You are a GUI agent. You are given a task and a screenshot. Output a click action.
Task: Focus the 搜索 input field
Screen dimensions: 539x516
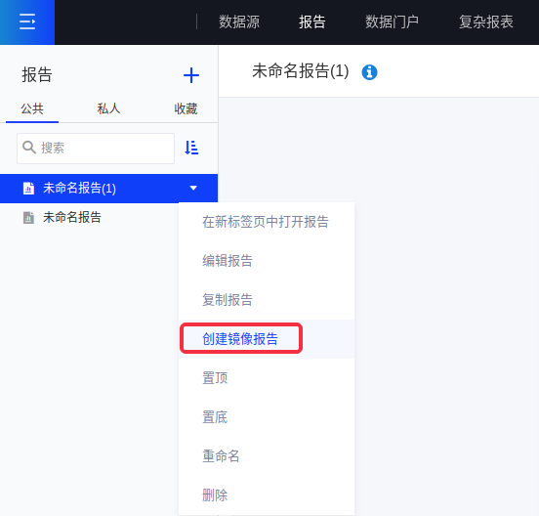[96, 149]
